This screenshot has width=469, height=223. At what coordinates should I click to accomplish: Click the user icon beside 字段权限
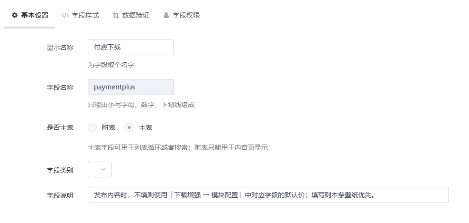(166, 15)
